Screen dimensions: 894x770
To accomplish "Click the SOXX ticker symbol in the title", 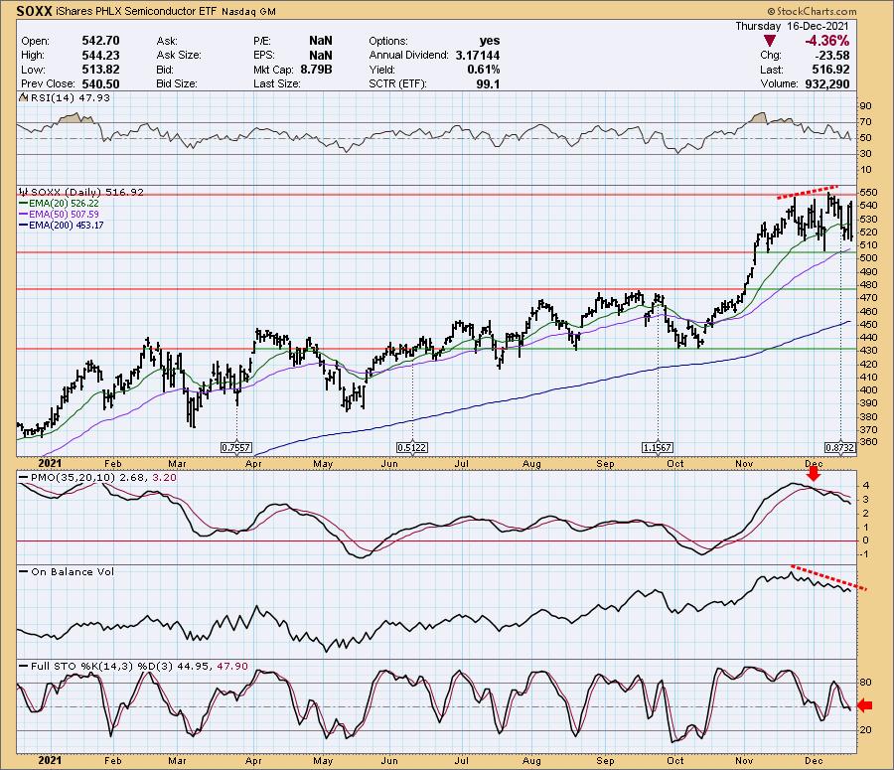I will (34, 11).
